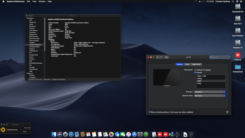Open Notification Center list icon
The height and width of the screenshot is (138, 245).
click(x=241, y=2)
